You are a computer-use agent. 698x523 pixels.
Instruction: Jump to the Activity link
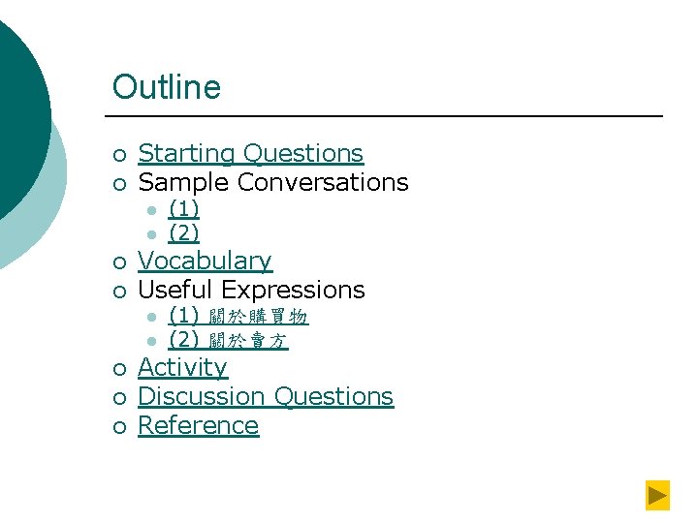182,368
